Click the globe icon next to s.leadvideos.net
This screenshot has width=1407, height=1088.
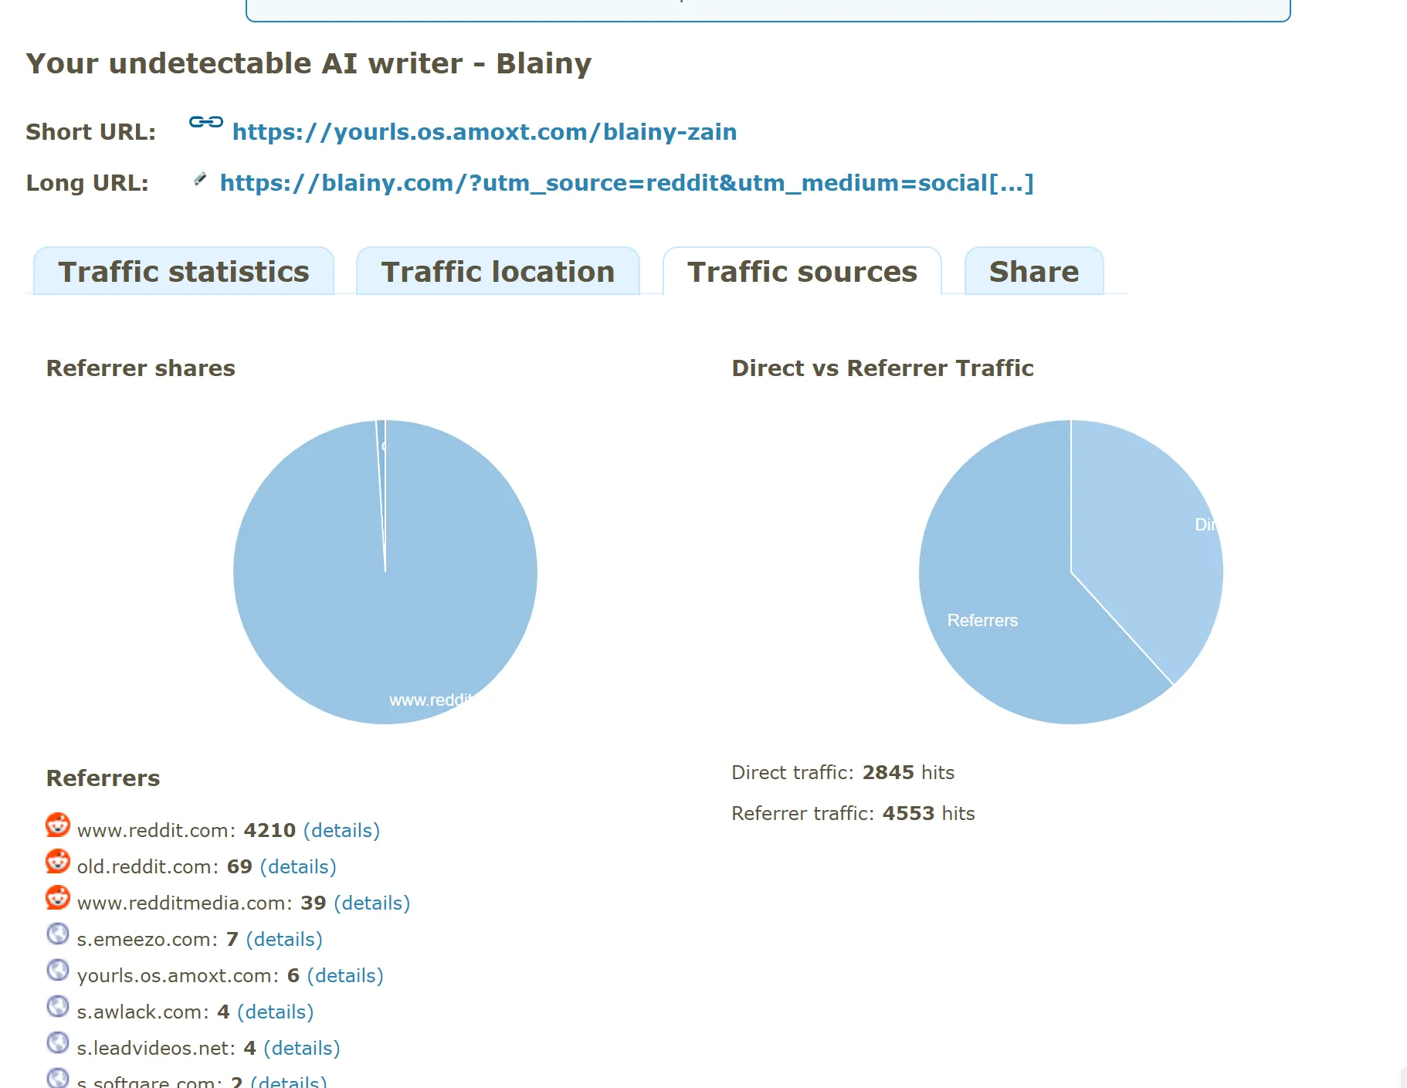click(x=58, y=1042)
